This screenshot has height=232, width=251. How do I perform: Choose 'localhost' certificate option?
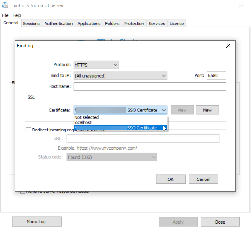[x=120, y=122]
